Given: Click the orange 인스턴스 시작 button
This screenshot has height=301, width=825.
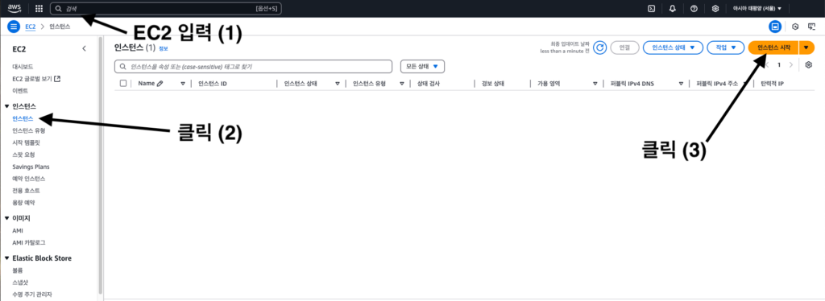Looking at the screenshot, I should click(773, 47).
